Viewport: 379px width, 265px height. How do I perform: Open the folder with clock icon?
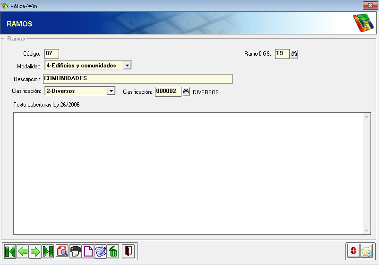366,251
